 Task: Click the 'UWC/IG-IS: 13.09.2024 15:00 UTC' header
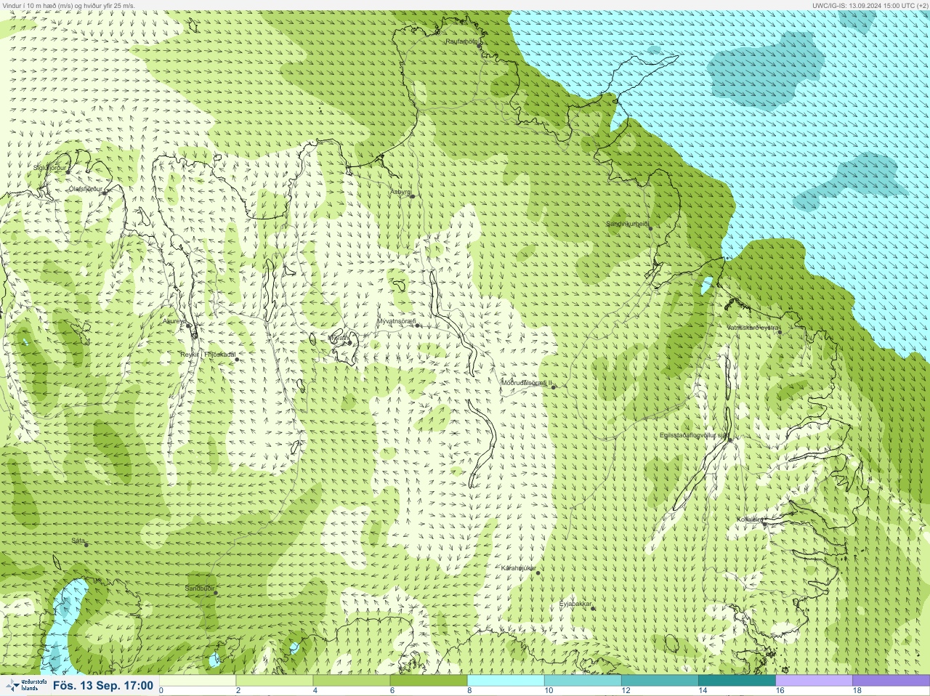870,5
